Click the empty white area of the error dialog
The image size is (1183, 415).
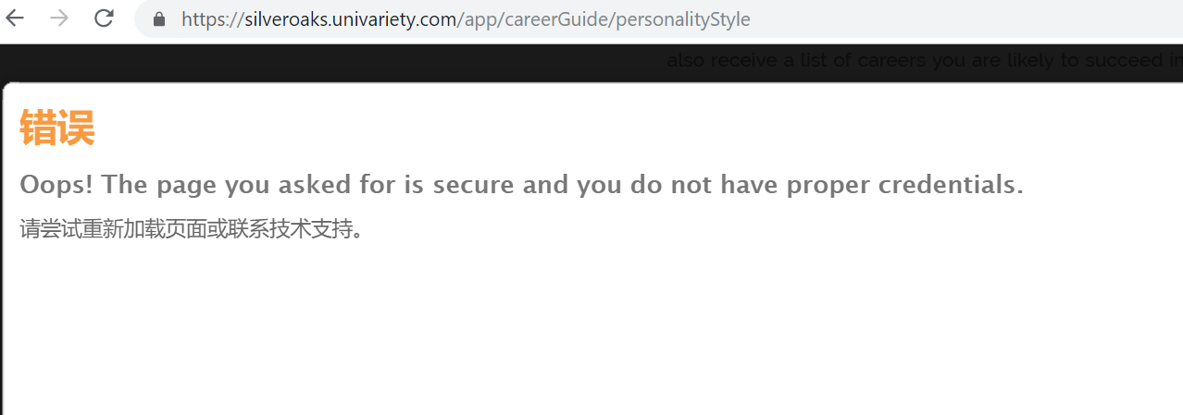click(x=592, y=333)
